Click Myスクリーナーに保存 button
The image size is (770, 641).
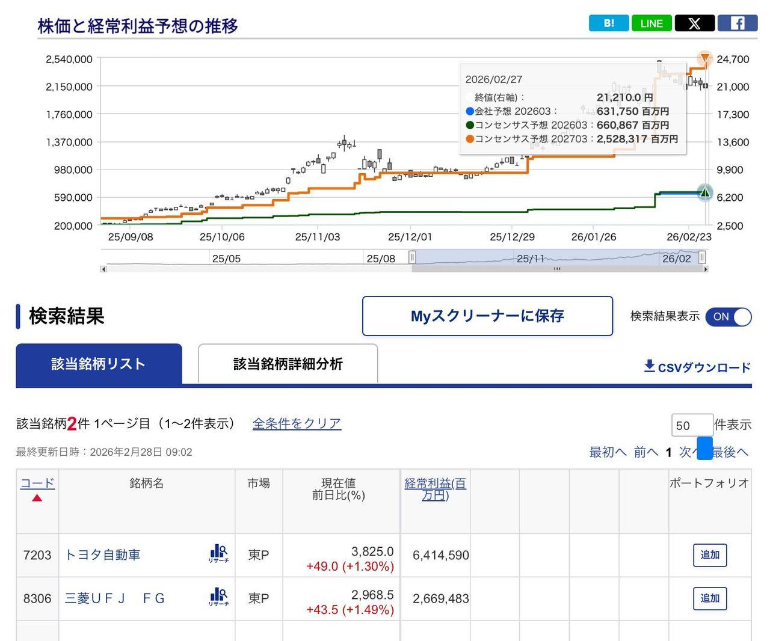[x=487, y=316]
